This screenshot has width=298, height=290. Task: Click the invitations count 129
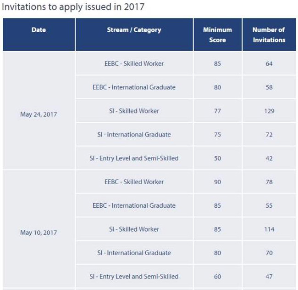269,111
